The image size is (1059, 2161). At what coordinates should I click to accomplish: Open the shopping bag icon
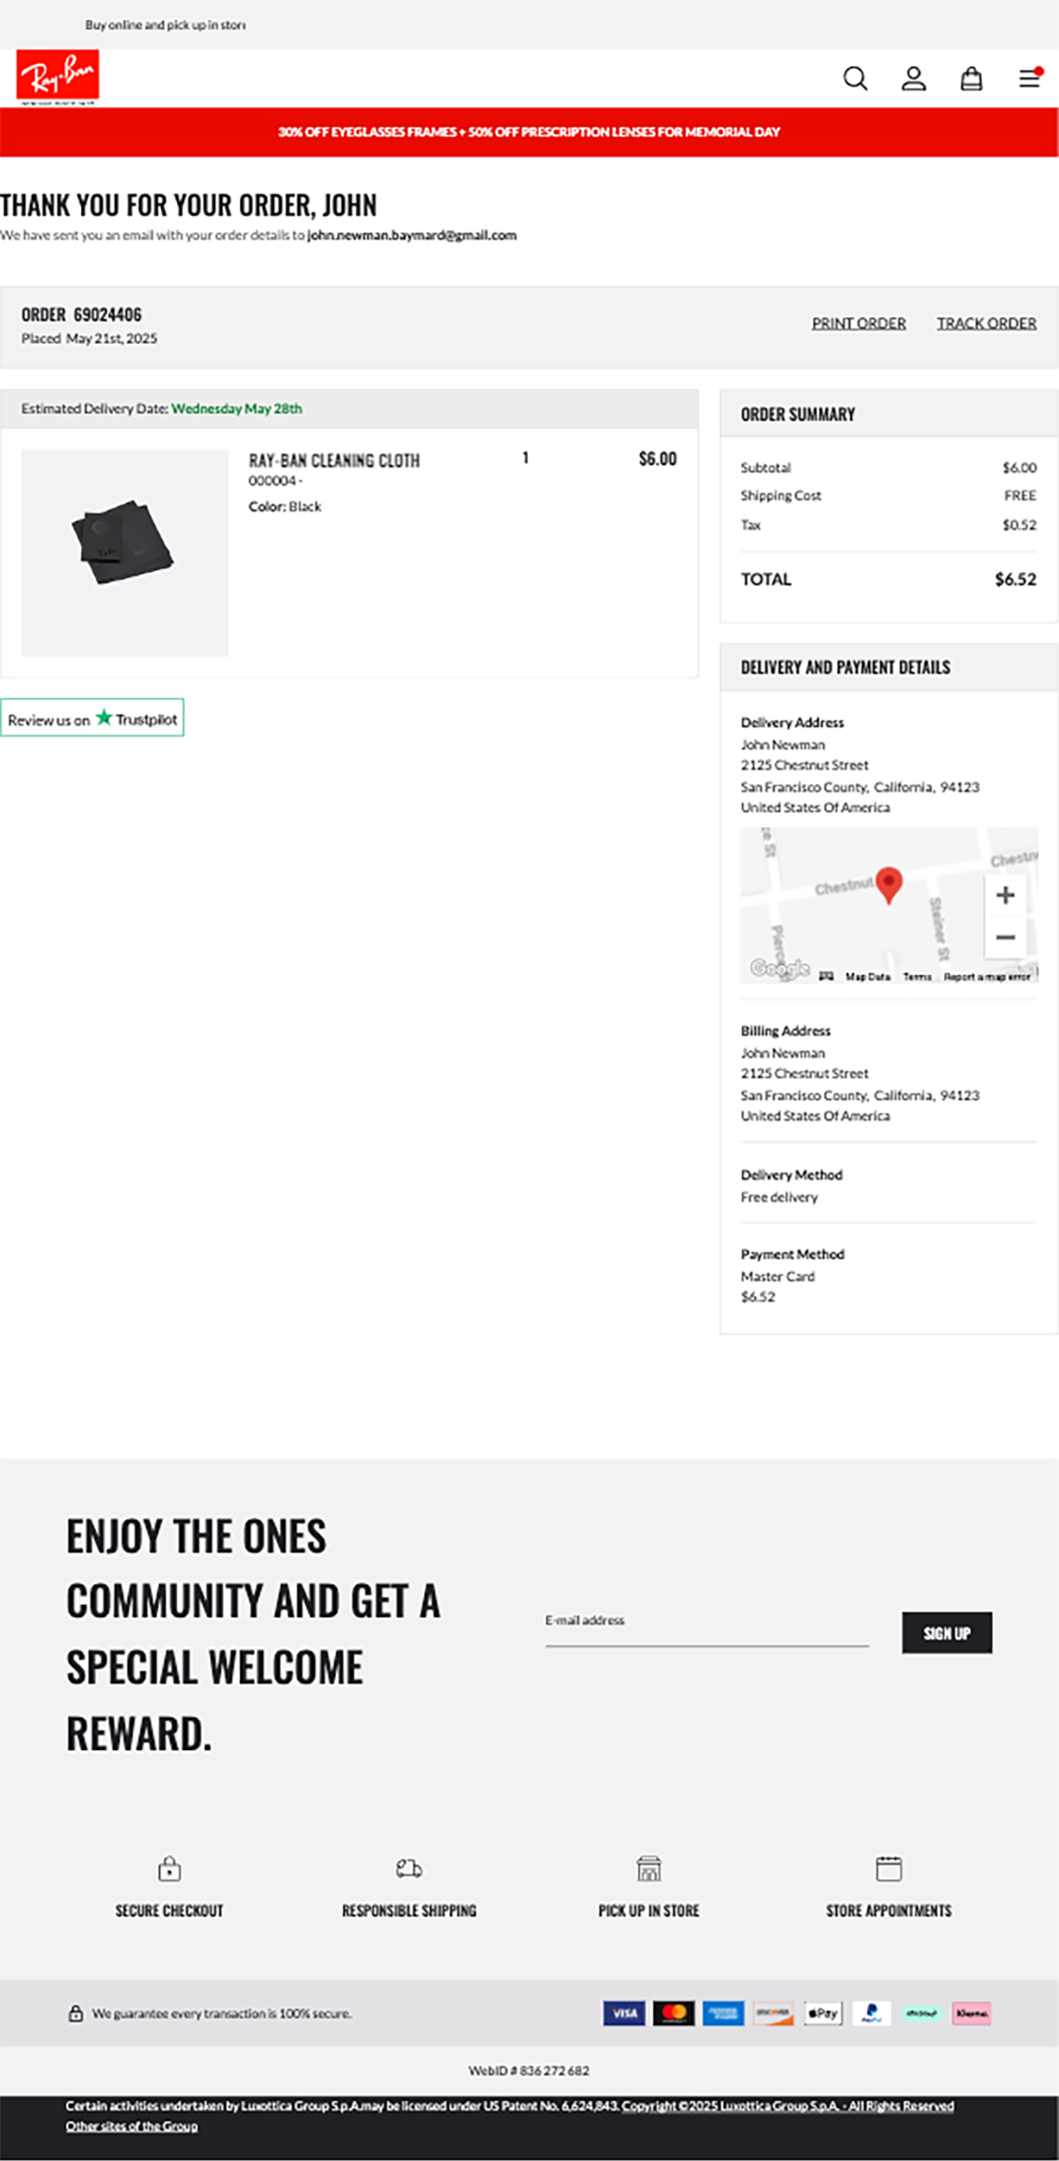pyautogui.click(x=969, y=79)
